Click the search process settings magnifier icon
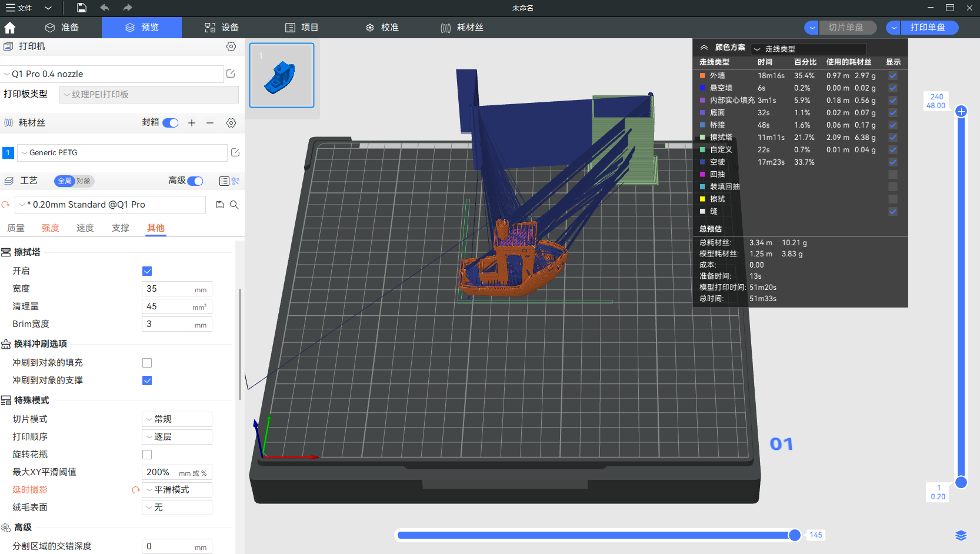This screenshot has height=554, width=980. tap(234, 205)
